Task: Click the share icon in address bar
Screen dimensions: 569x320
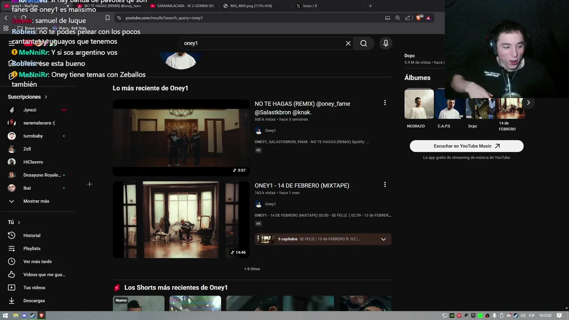Action: 408,18
